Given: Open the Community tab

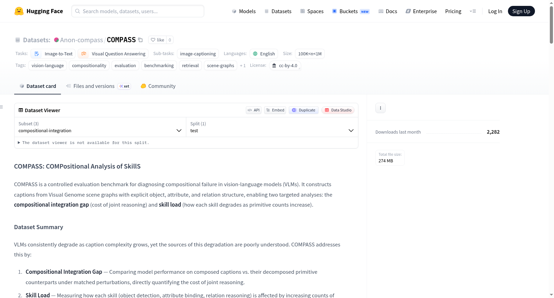Looking at the screenshot, I should click(x=158, y=86).
